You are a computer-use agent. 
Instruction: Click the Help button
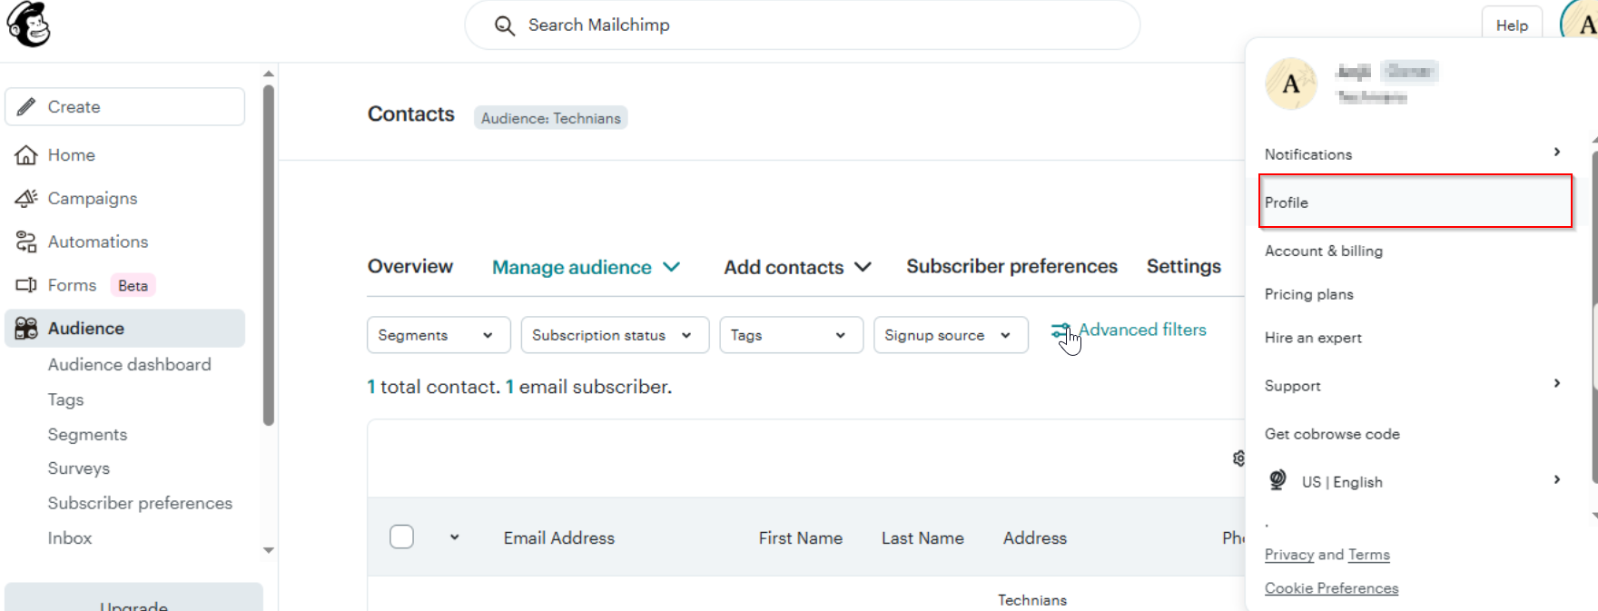click(1512, 25)
